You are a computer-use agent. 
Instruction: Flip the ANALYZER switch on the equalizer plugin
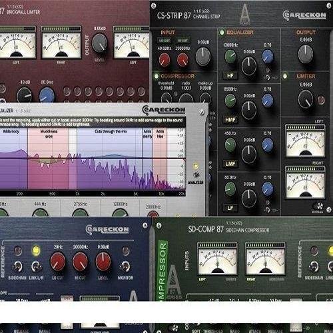pos(196,174)
